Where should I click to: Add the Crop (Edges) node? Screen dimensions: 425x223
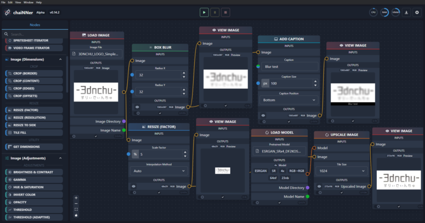34,88
